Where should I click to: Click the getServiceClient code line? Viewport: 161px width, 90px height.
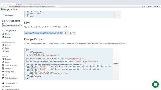[62, 62]
